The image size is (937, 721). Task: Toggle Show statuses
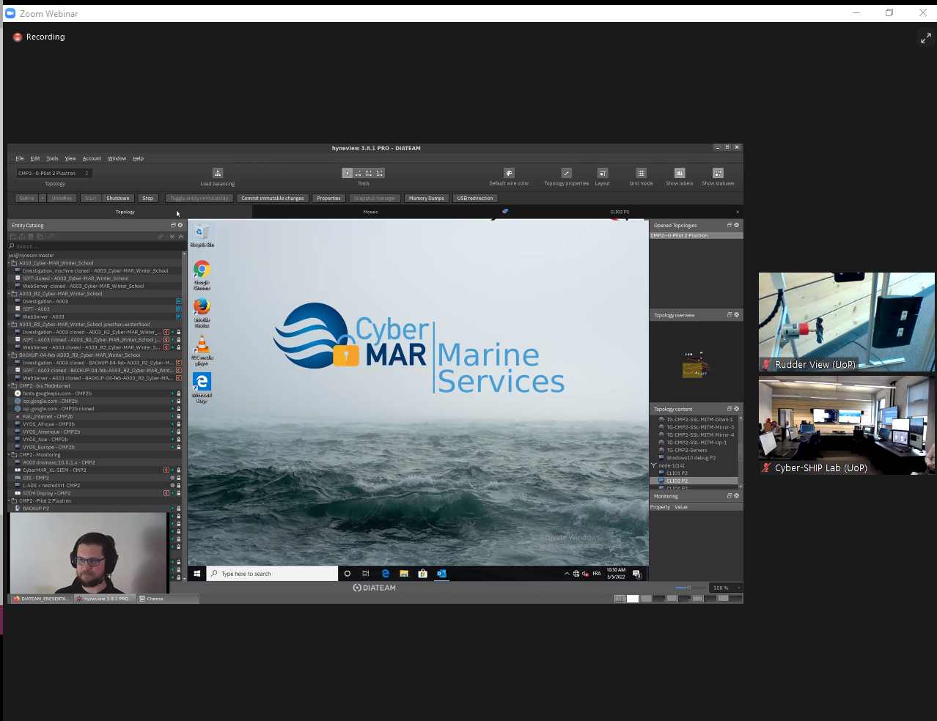click(718, 174)
